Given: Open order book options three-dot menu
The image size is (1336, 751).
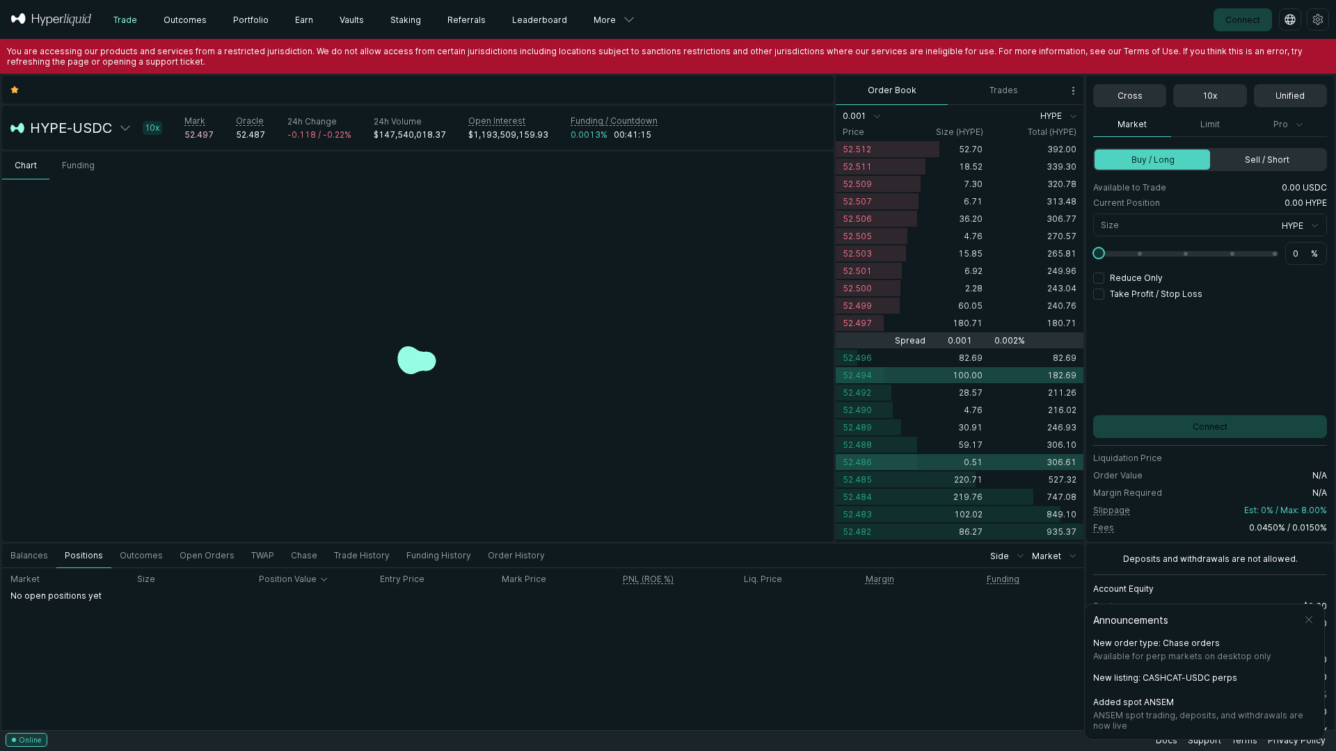Looking at the screenshot, I should click(1073, 90).
